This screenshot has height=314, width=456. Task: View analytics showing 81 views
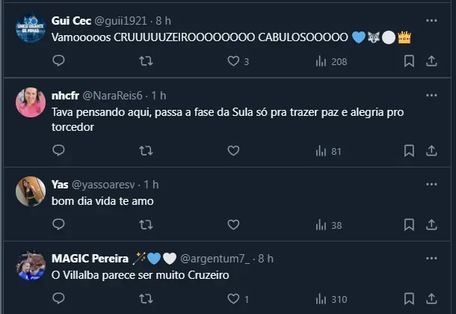tap(328, 151)
